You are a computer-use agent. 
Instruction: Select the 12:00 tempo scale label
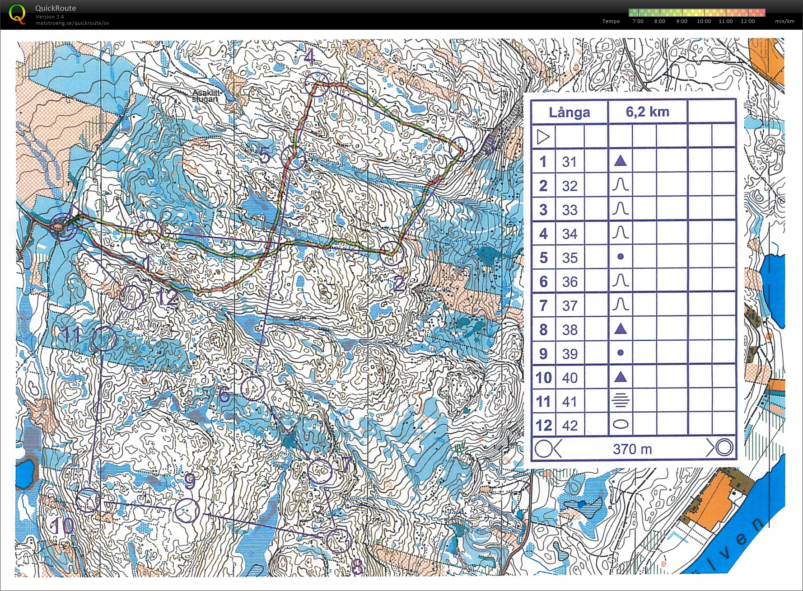[x=747, y=21]
